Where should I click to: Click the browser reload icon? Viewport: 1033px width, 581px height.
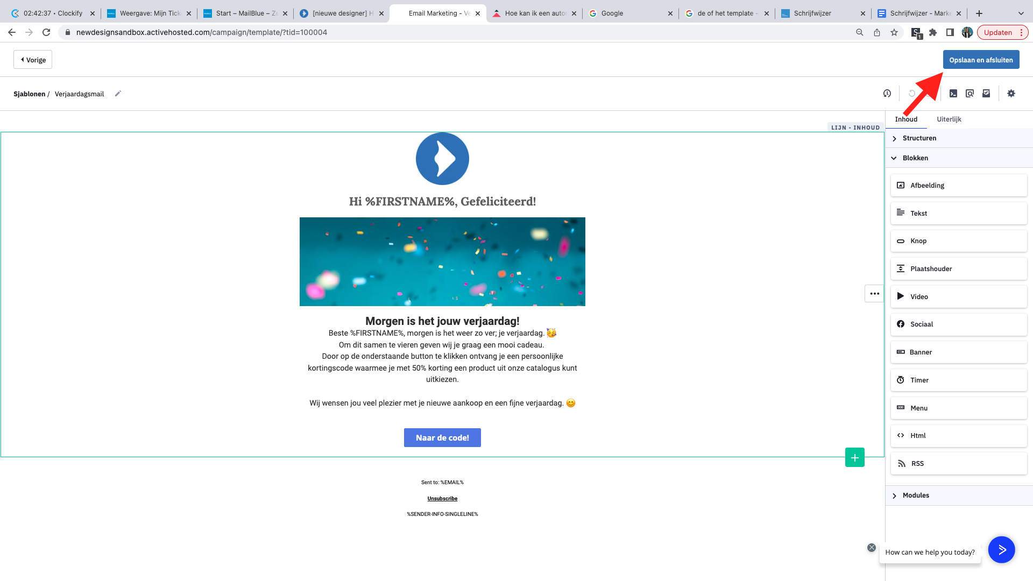point(46,32)
